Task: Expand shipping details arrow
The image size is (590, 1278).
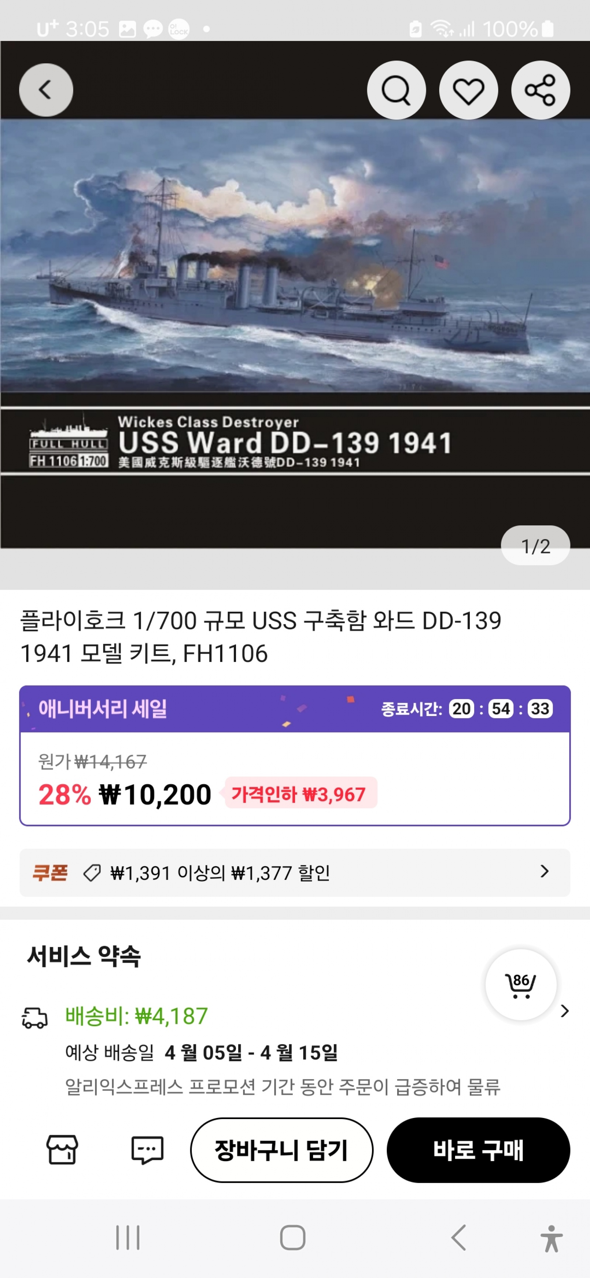Action: 564,1011
